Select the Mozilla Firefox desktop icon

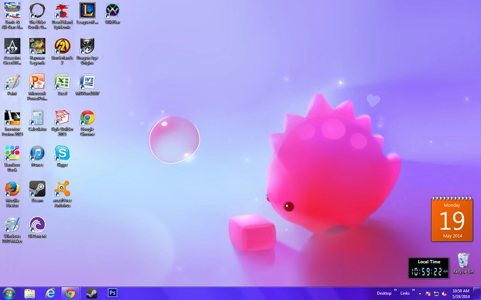tap(12, 190)
